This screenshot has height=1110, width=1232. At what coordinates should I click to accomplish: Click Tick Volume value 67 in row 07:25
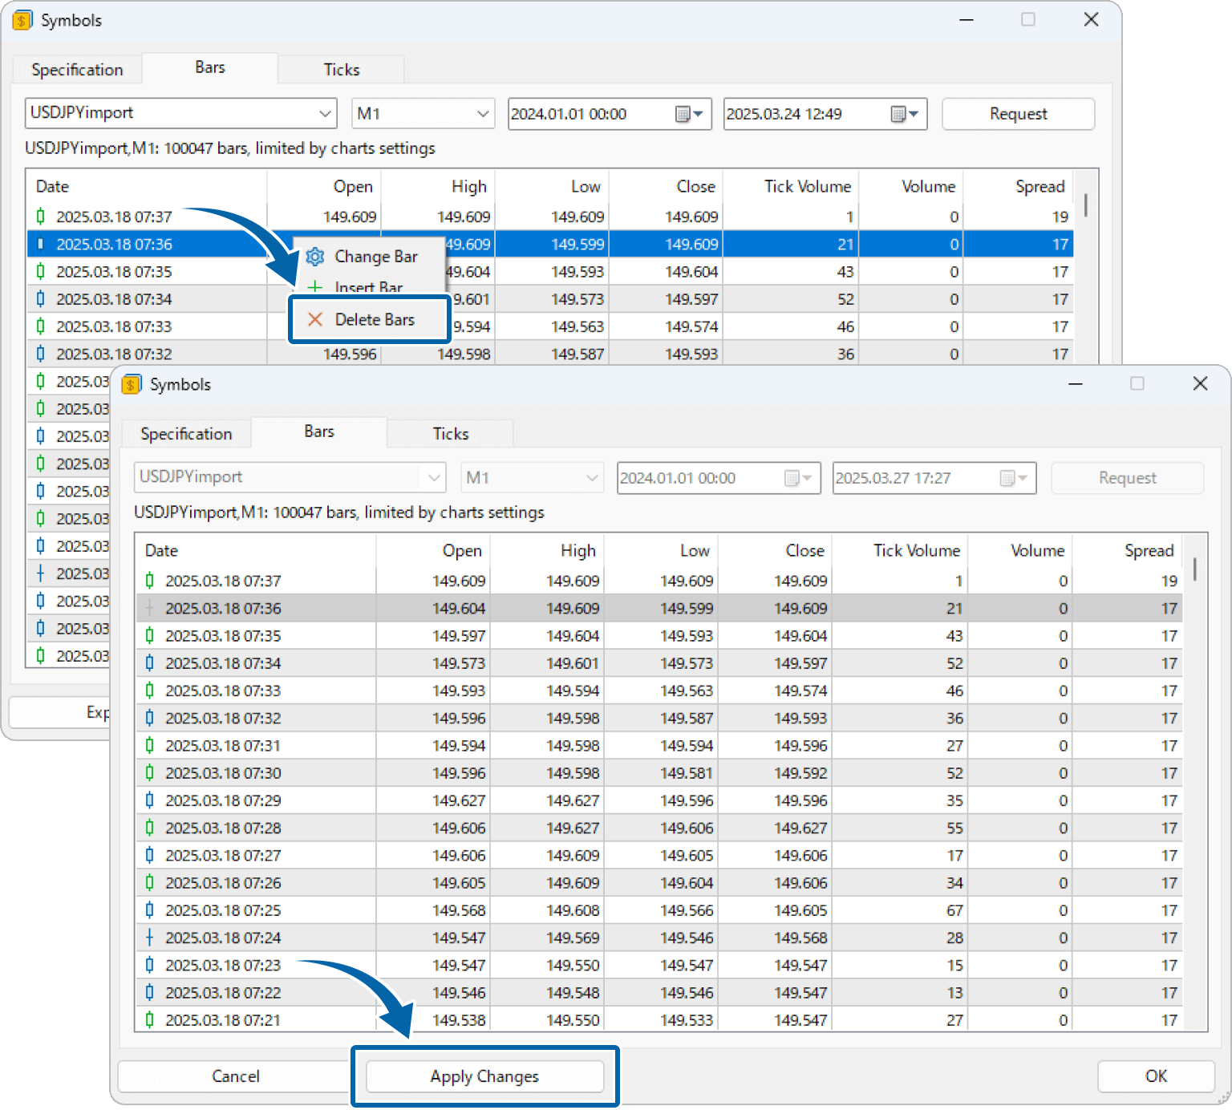point(954,910)
